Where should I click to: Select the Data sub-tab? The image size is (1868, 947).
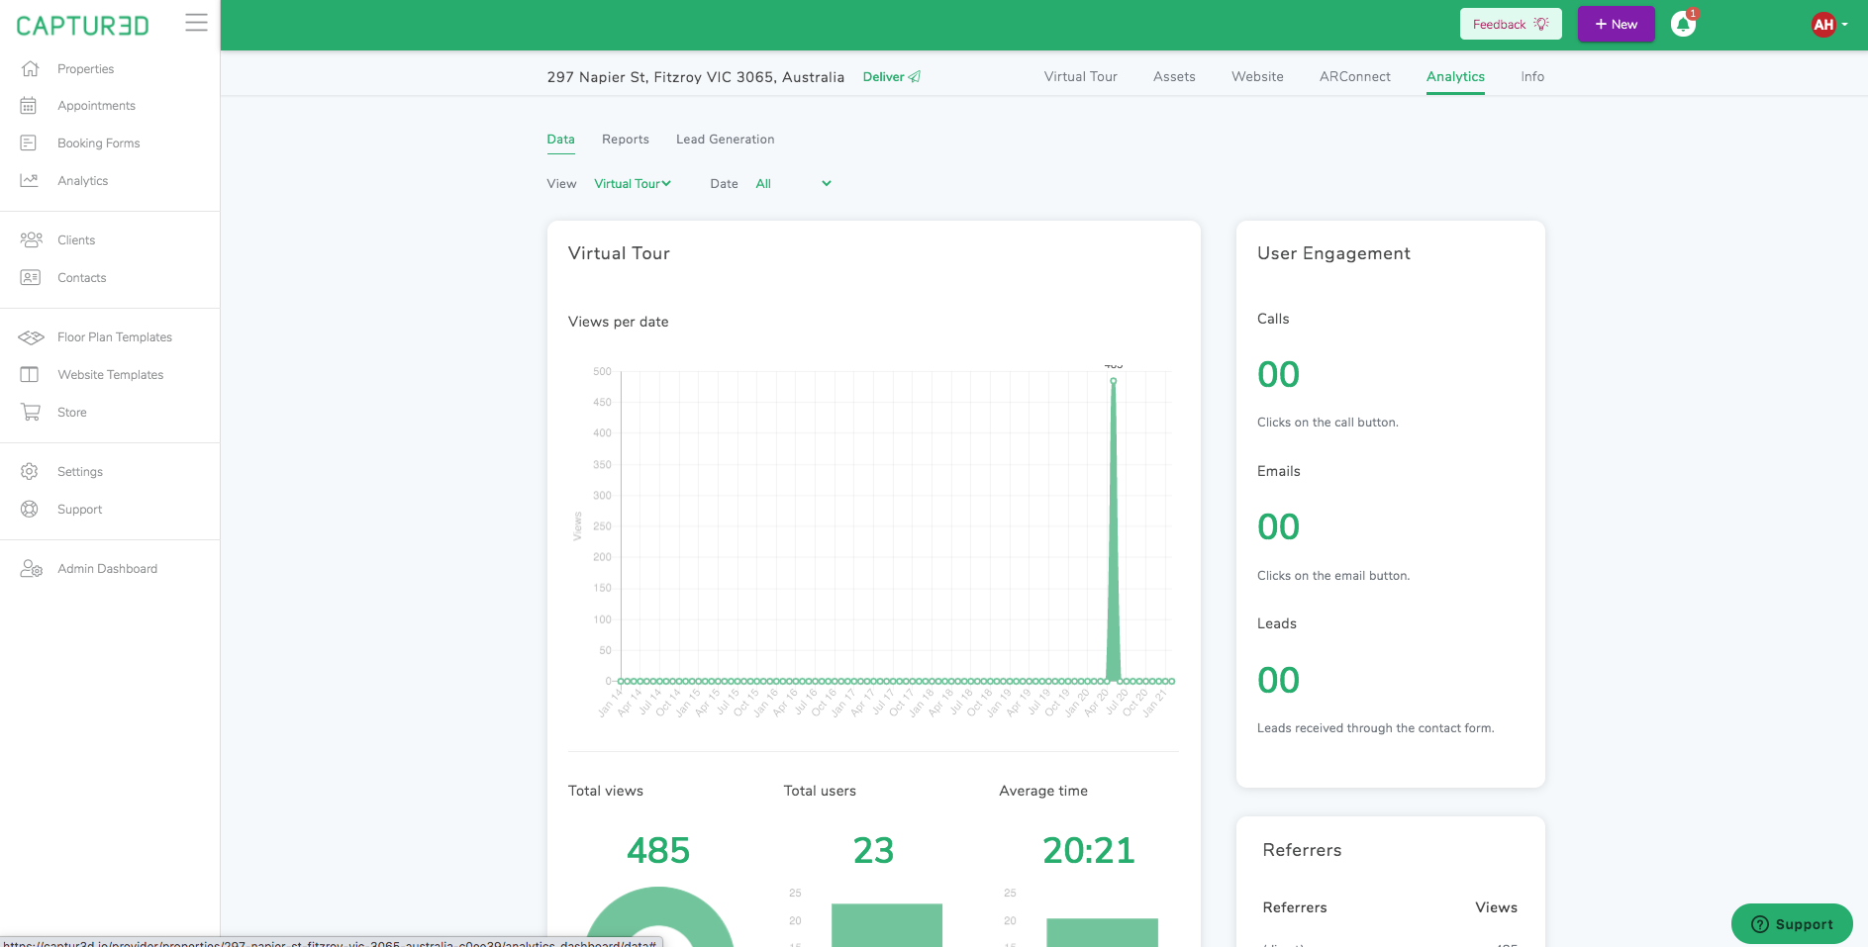click(x=560, y=140)
